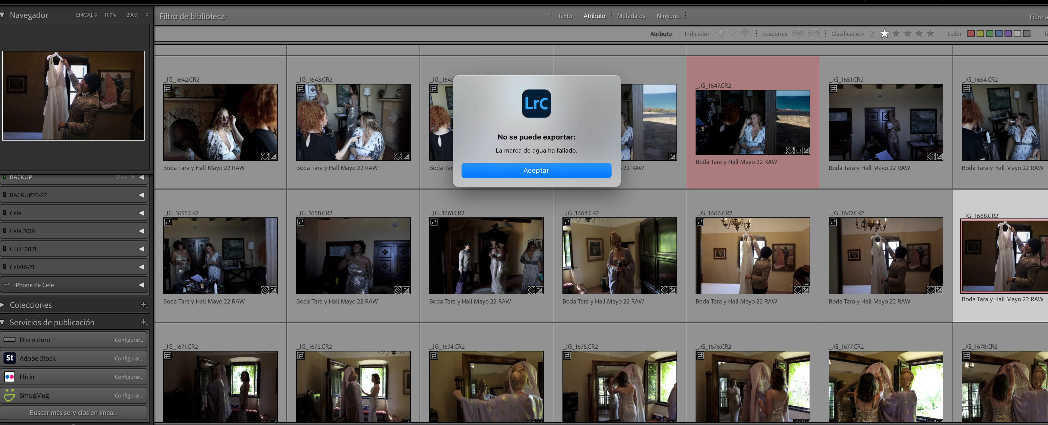1048x425 pixels.
Task: Set one-star rating filter
Action: (x=884, y=33)
